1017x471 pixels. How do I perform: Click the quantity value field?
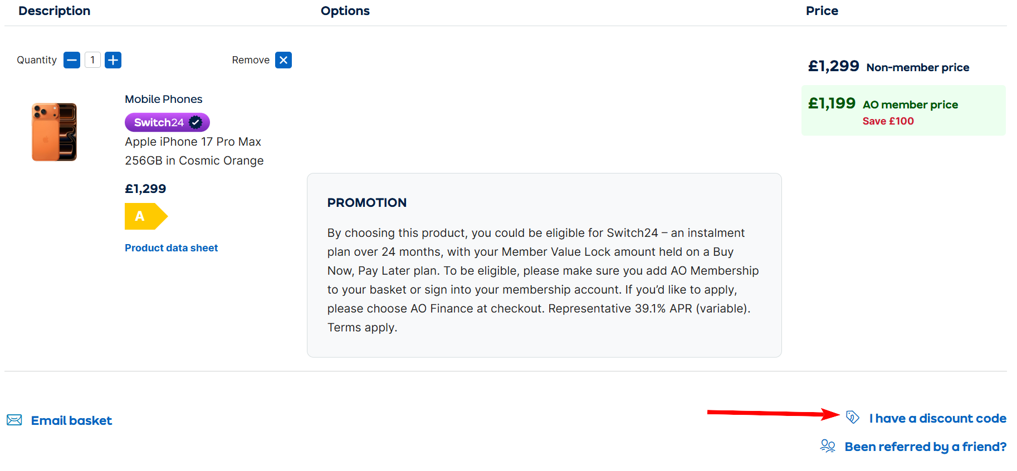tap(92, 60)
